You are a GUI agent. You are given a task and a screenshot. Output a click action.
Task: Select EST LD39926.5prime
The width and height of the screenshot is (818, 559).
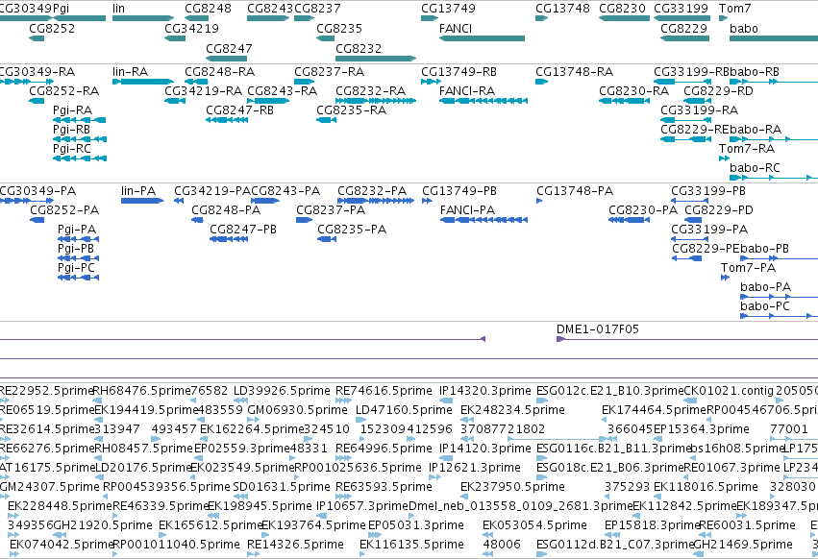[x=282, y=391]
